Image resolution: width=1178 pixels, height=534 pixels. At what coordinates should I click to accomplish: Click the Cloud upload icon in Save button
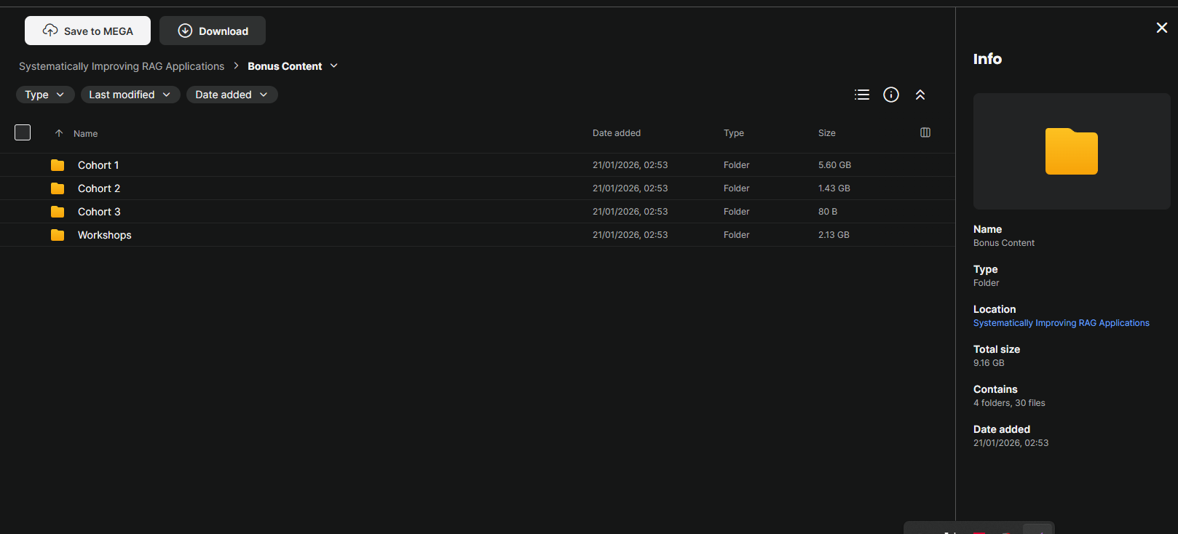[x=50, y=31]
